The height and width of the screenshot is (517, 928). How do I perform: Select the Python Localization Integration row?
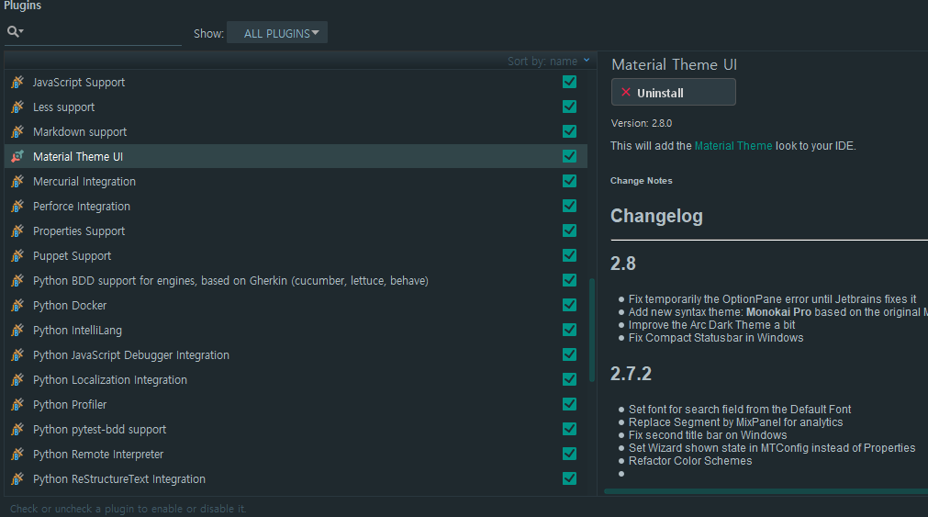pos(296,379)
